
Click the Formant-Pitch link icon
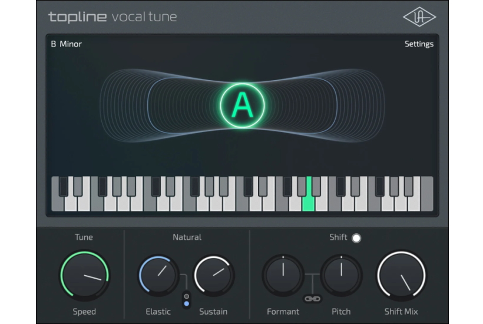point(312,299)
